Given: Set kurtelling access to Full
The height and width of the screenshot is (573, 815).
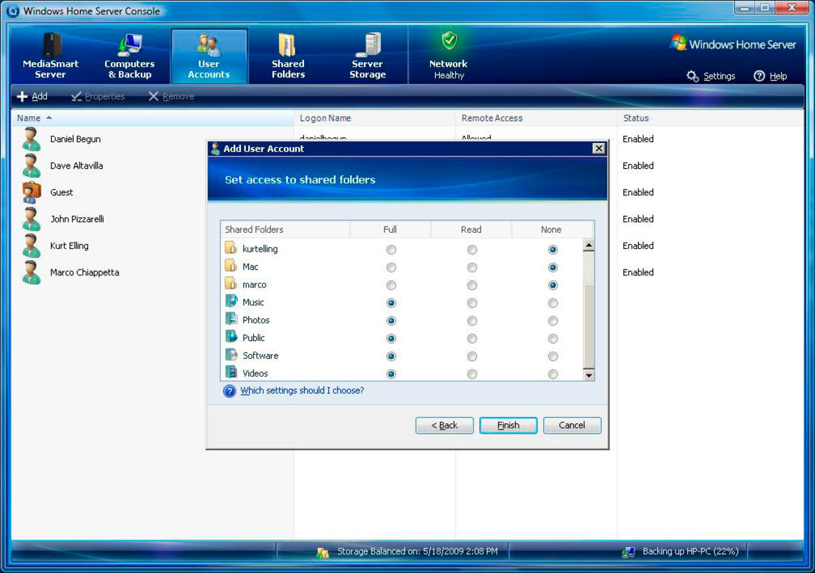Looking at the screenshot, I should tap(391, 250).
